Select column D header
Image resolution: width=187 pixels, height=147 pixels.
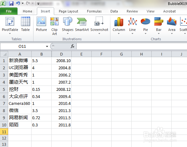[61, 54]
